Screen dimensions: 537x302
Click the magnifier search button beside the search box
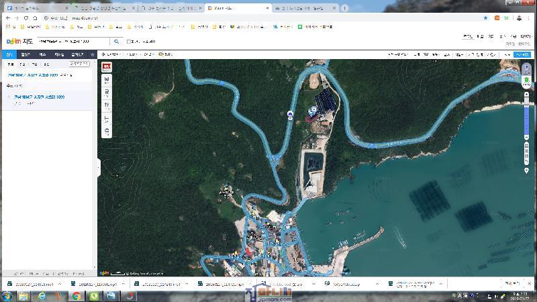[117, 42]
